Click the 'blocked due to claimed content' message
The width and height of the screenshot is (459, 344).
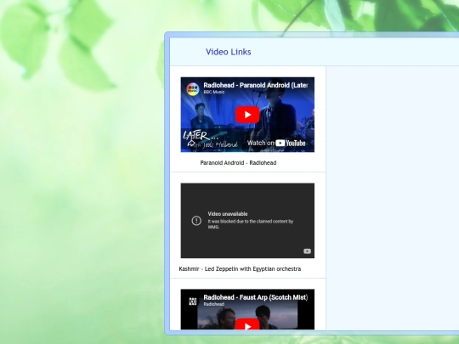[x=251, y=224]
